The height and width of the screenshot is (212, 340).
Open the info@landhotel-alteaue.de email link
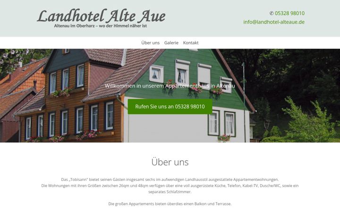[274, 22]
